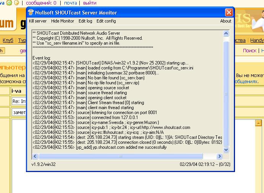Click the 'client main thread starting' log line
264x193 pixels.
pyautogui.click(x=83, y=108)
